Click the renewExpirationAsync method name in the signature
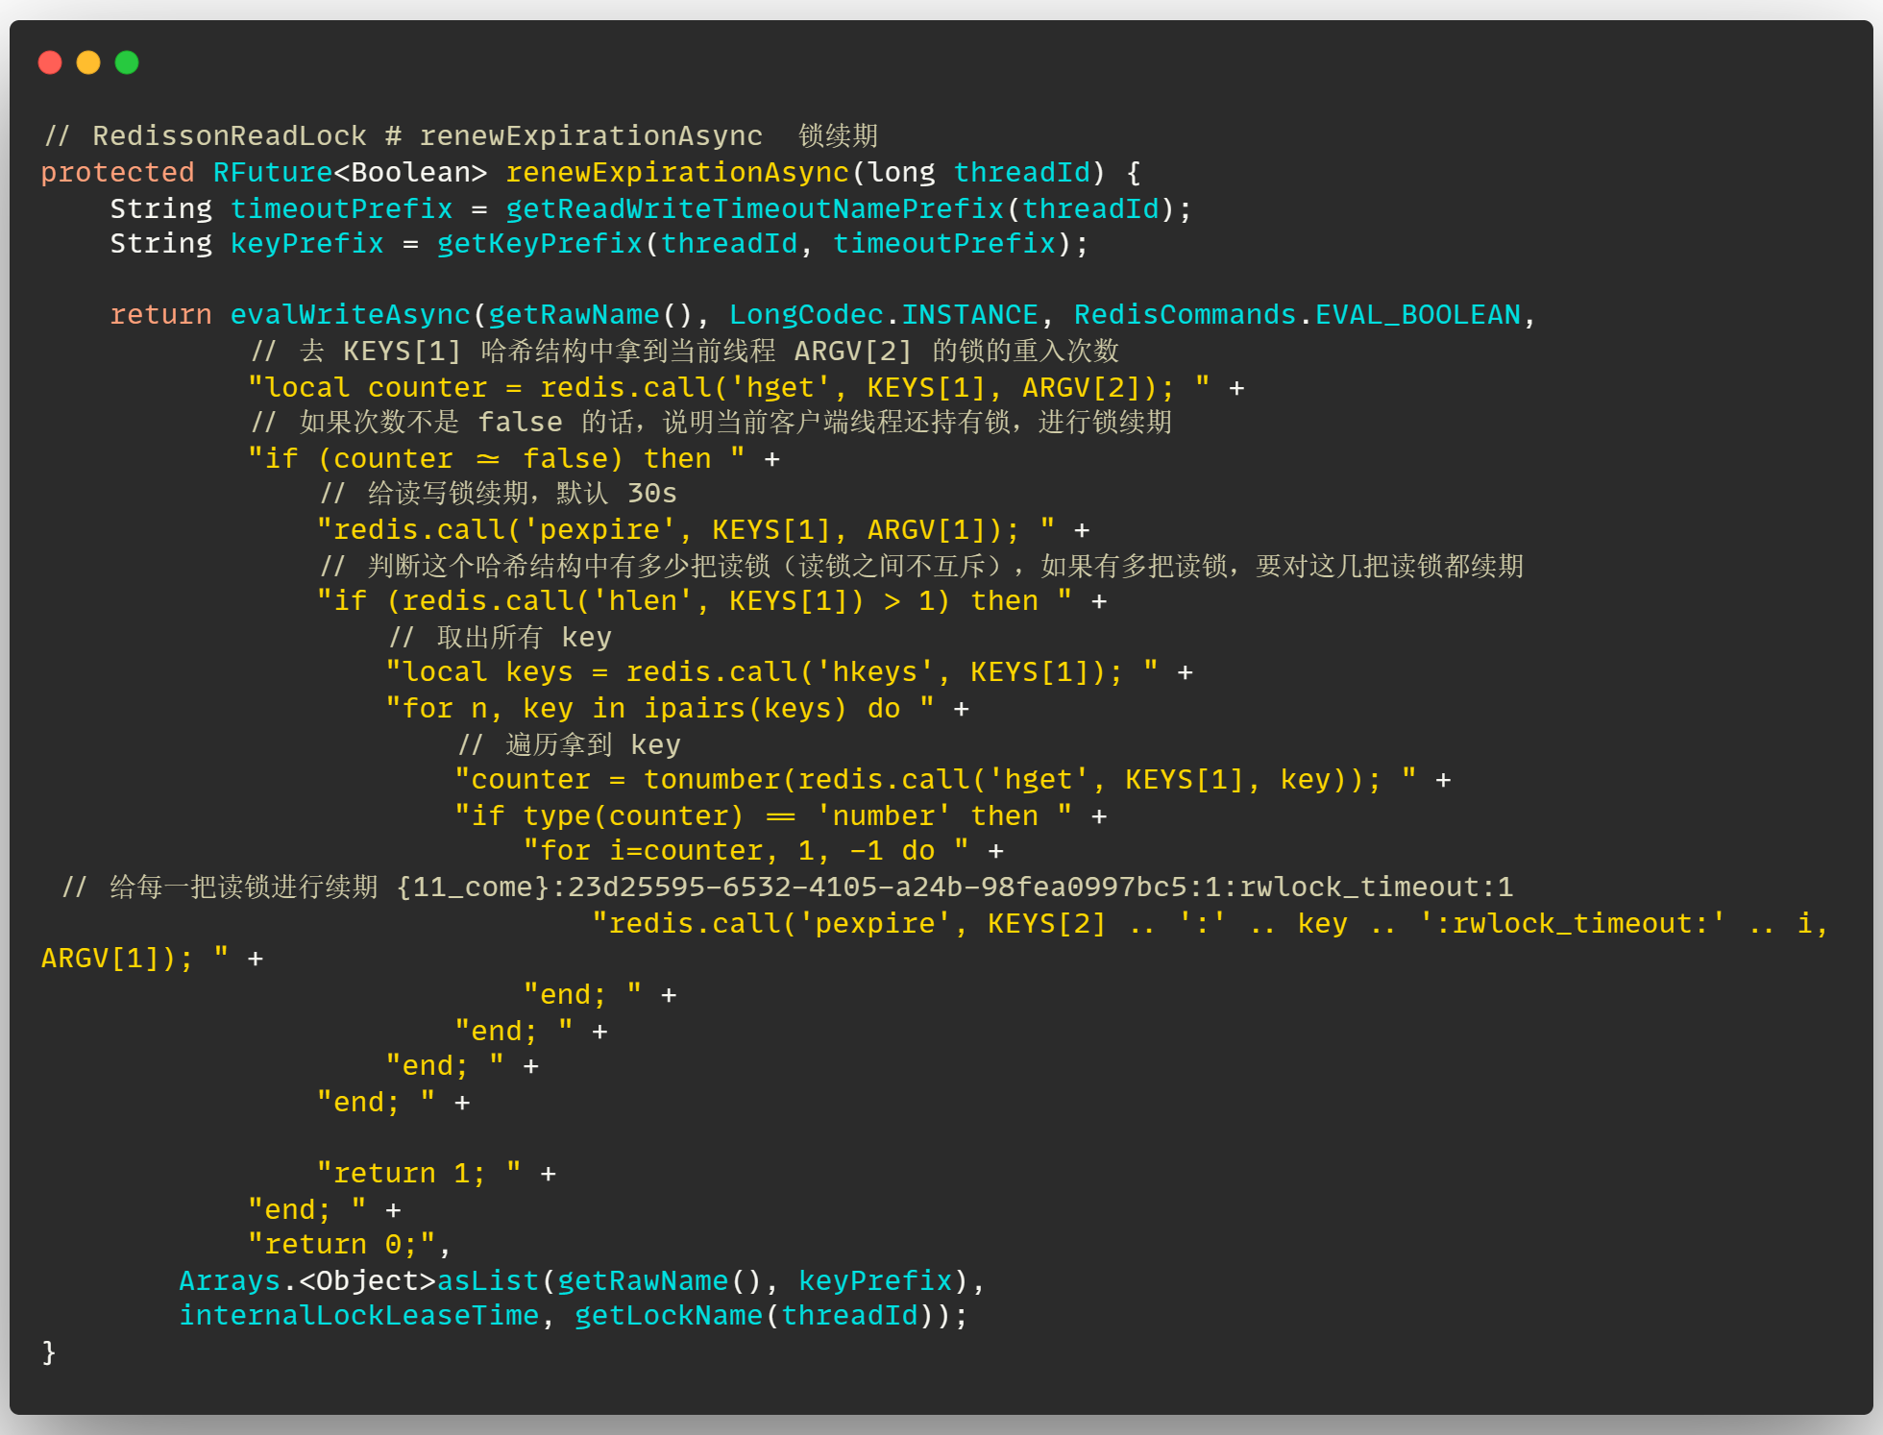This screenshot has width=1883, height=1435. 676,173
